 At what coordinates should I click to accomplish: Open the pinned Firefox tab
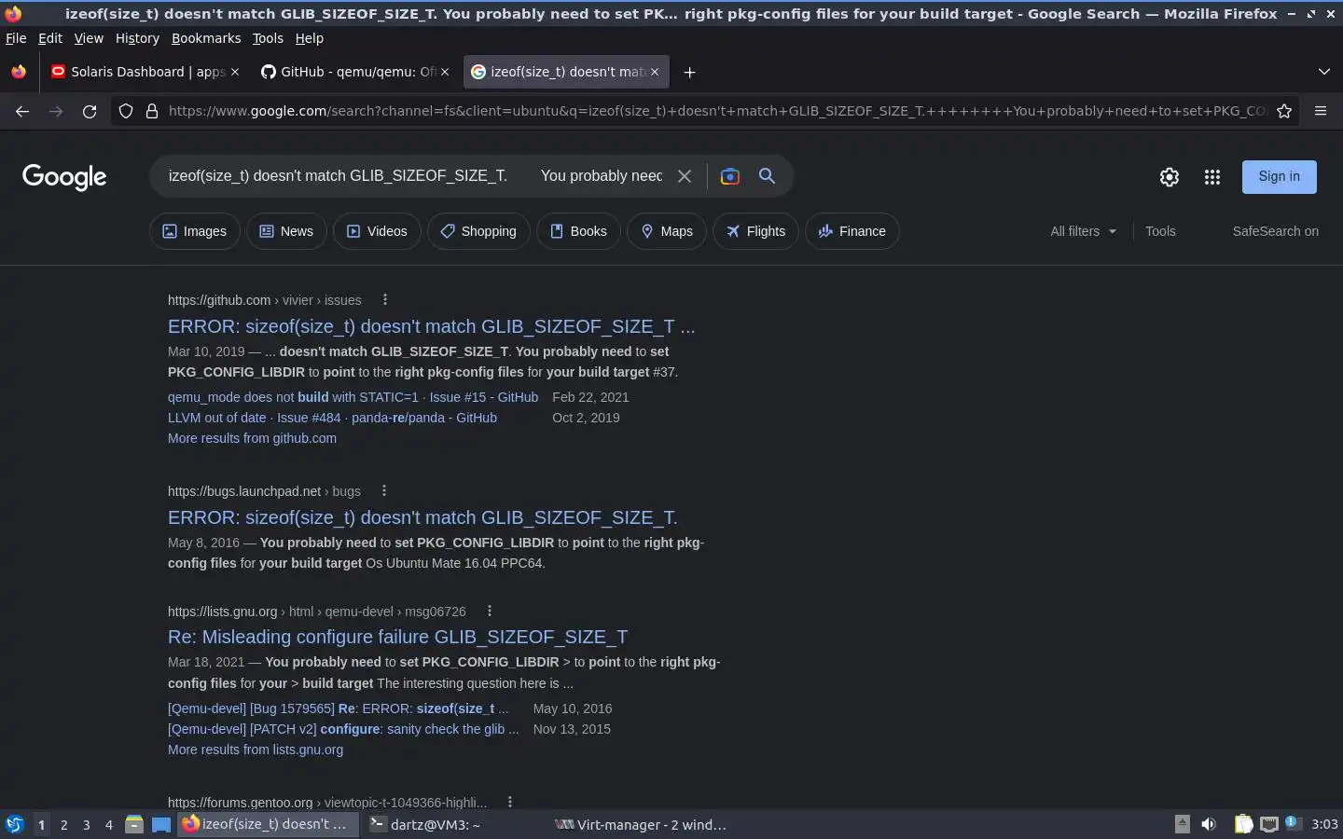[19, 72]
